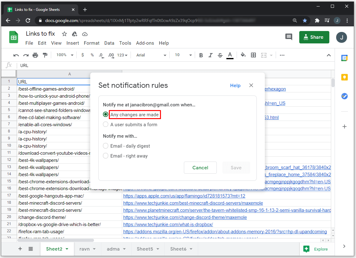The image size is (356, 258).
Task: Open the zoom 100% dropdown
Action: tap(65, 55)
